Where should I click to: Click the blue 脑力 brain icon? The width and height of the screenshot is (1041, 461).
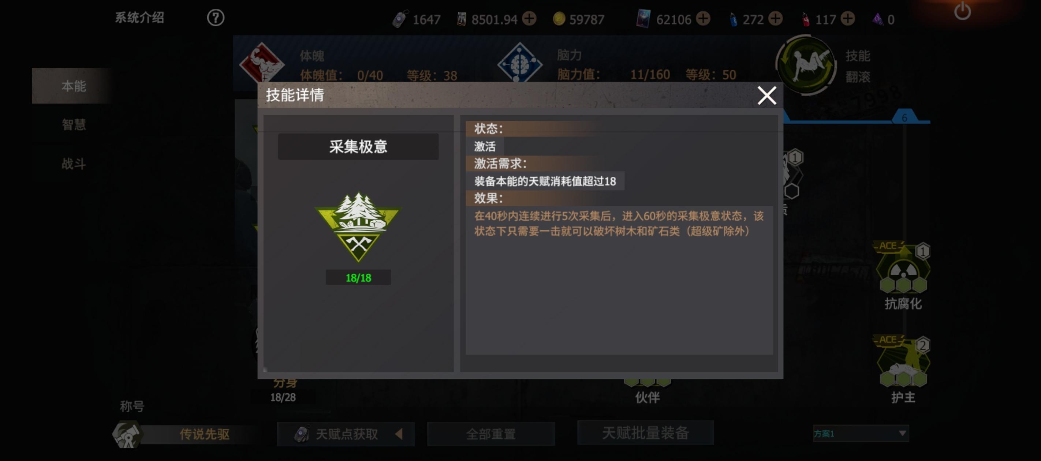click(x=520, y=63)
